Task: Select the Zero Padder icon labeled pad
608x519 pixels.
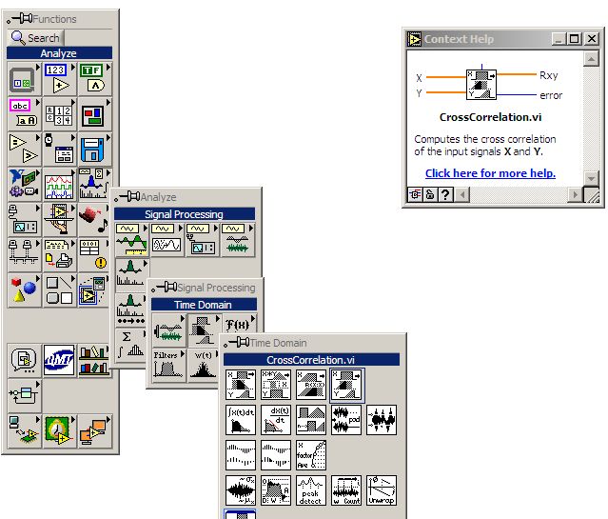Action: [346, 420]
